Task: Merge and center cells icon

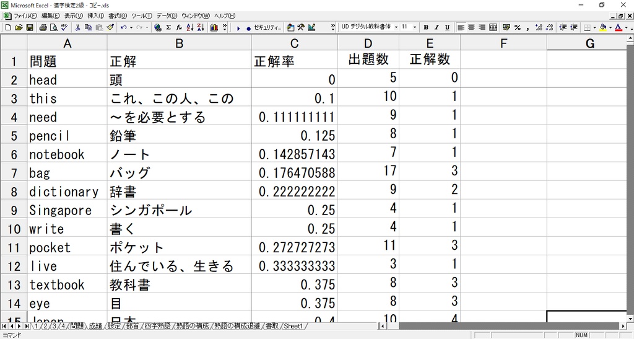Action: click(x=493, y=27)
